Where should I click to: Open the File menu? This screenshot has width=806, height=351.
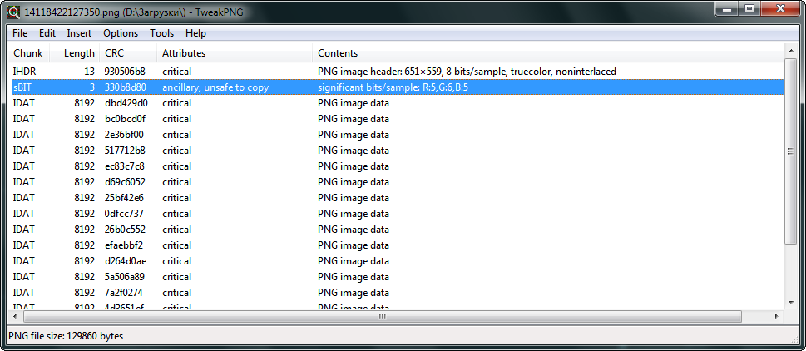pos(20,33)
